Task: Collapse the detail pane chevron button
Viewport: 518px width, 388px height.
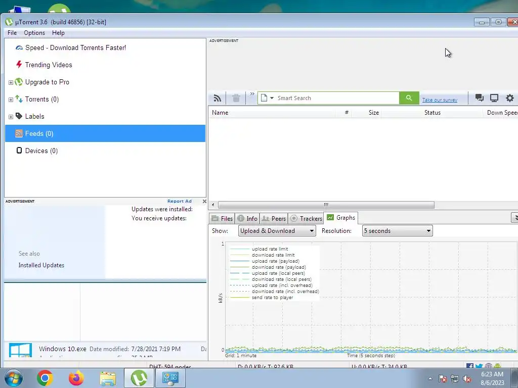Action: click(x=514, y=217)
